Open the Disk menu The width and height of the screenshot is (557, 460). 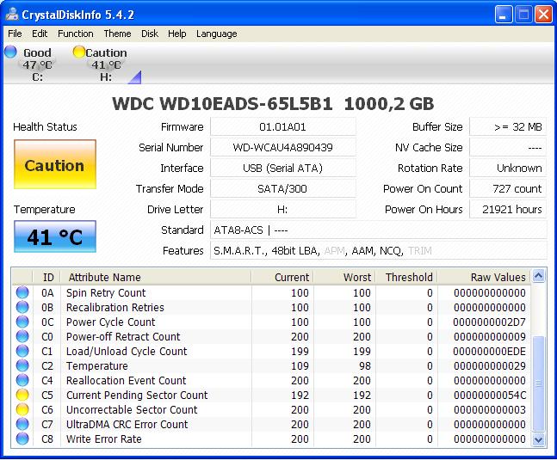[150, 34]
